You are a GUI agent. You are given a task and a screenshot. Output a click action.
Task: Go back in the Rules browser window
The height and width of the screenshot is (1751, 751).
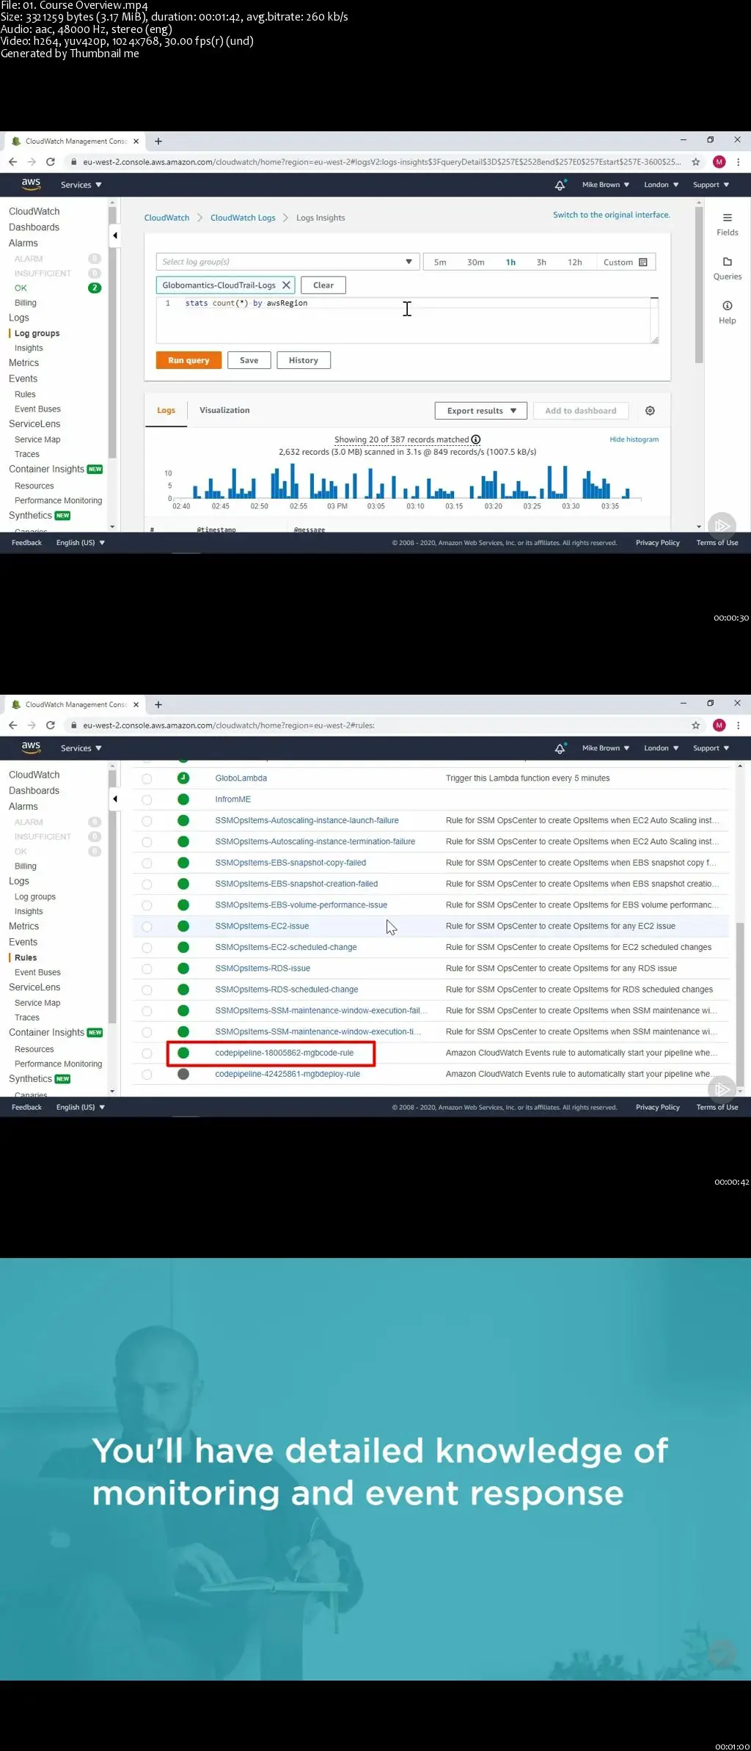(12, 725)
